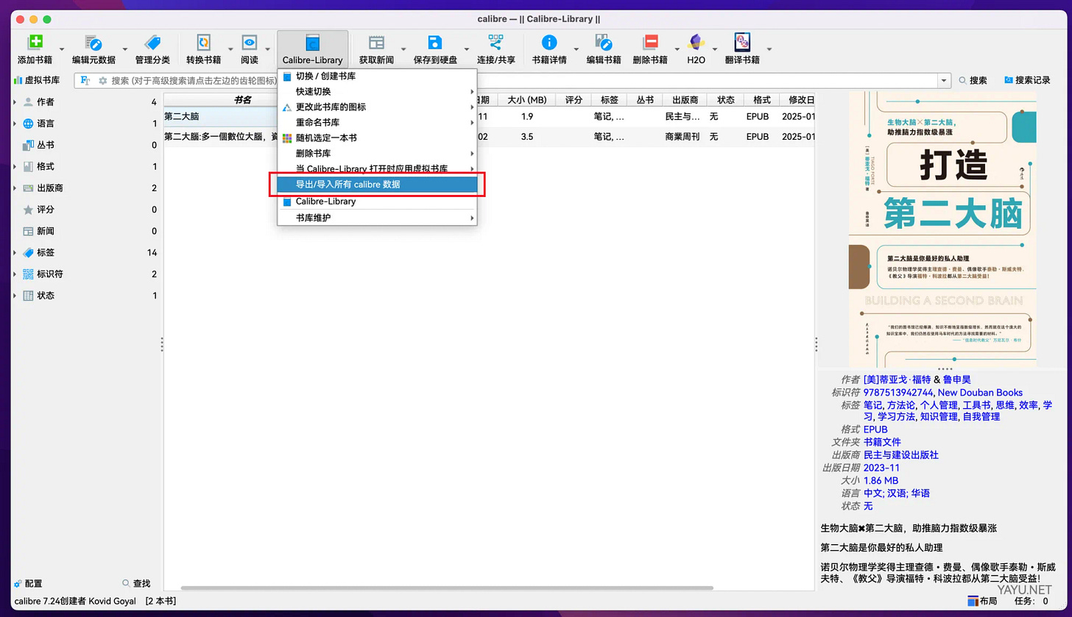This screenshot has width=1072, height=617.
Task: Choose 随机选定一本书 menu item
Action: 377,138
